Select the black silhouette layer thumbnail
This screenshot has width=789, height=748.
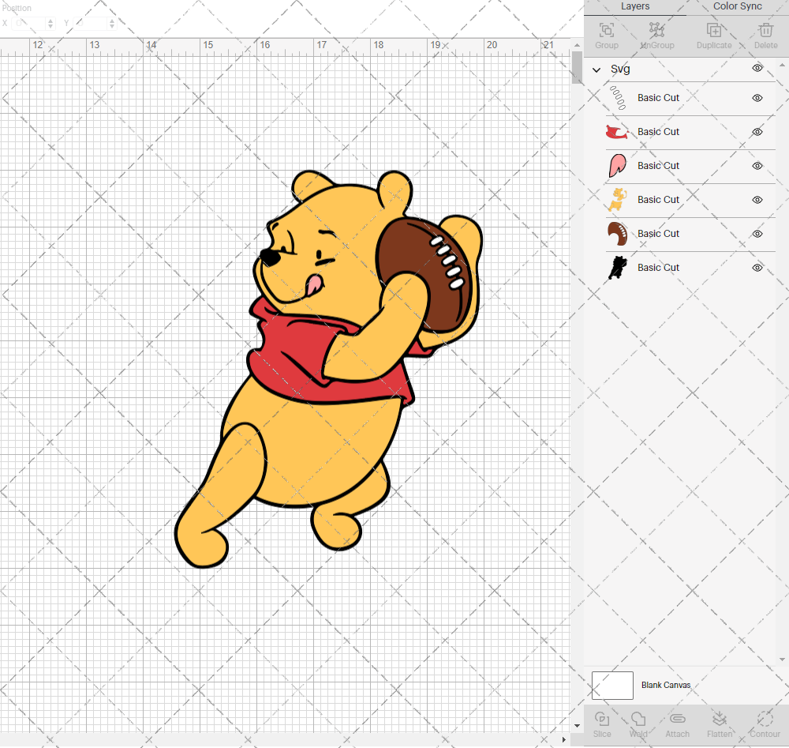point(618,268)
